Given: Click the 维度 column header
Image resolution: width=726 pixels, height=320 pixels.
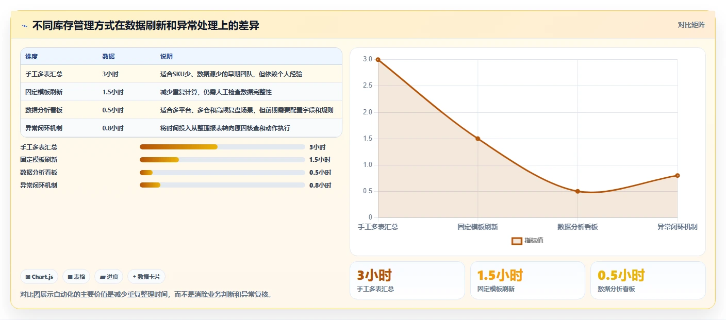Looking at the screenshot, I should 31,57.
